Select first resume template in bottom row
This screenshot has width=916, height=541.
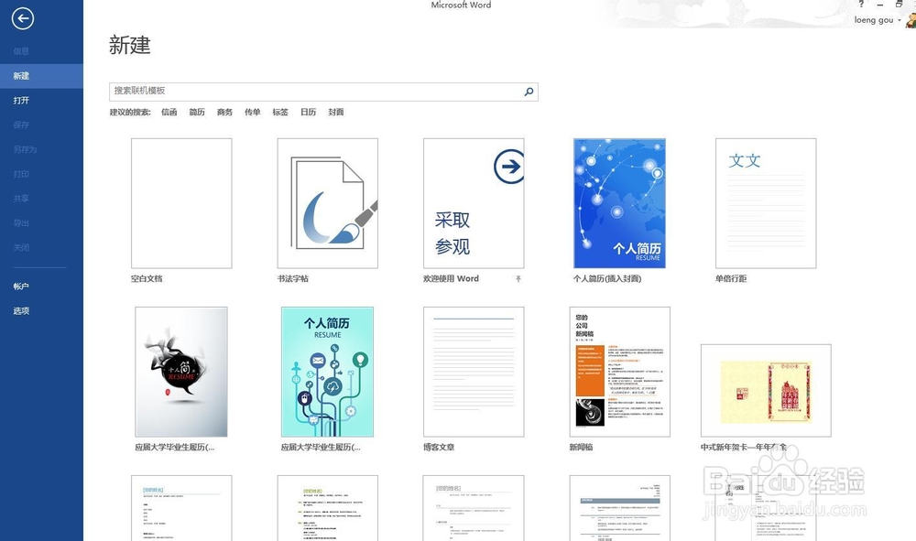[181, 508]
